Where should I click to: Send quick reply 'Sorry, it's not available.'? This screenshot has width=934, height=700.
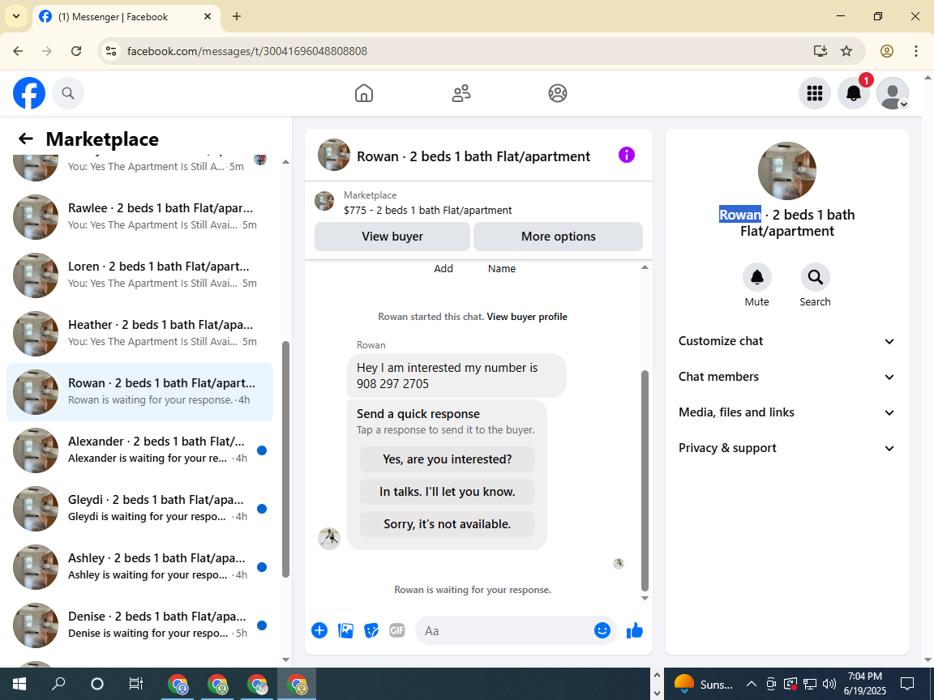click(x=447, y=524)
